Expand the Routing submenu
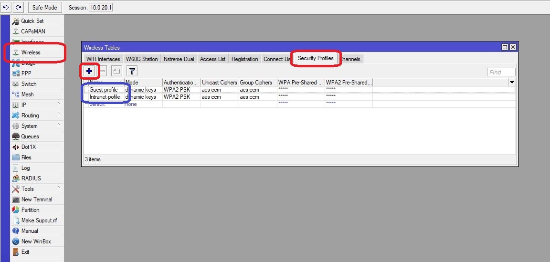 pos(59,115)
